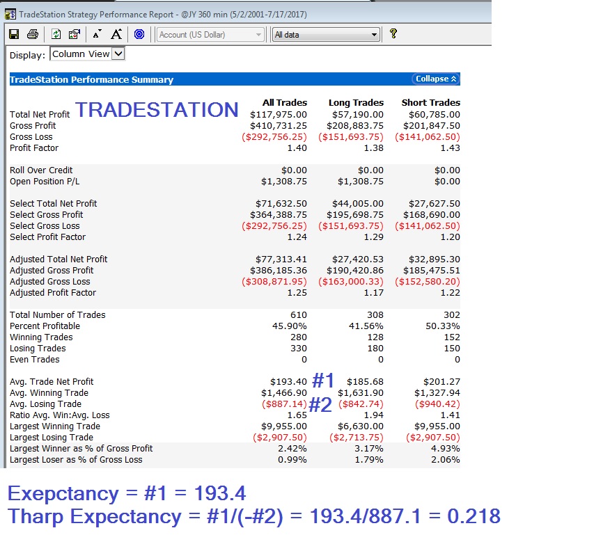Click the $193.40 average trade net profit

click(289, 382)
